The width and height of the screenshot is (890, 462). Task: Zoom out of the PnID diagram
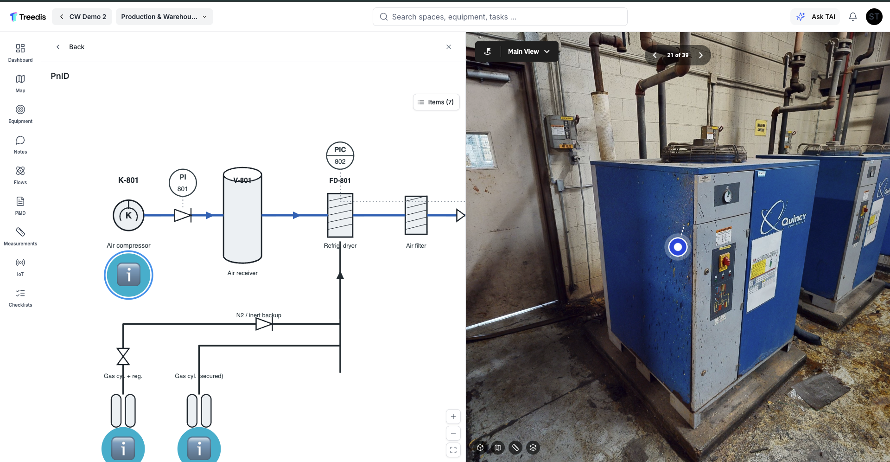[x=453, y=433]
